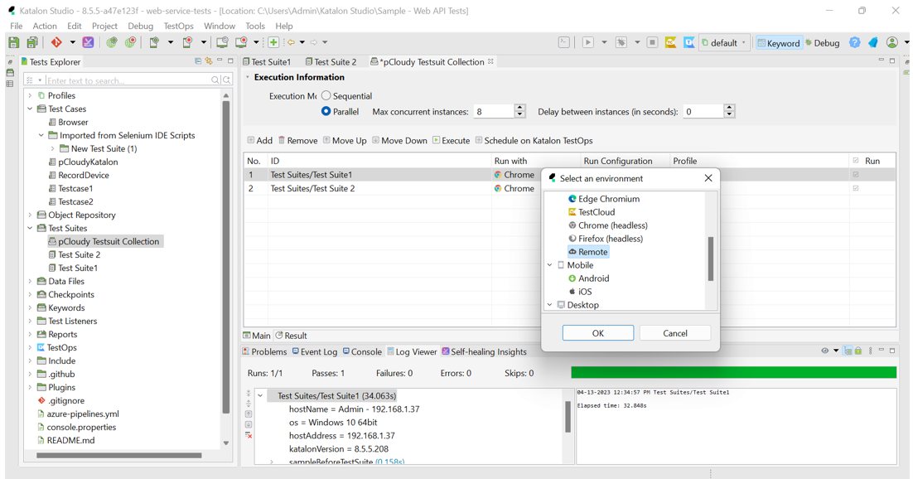This screenshot has height=479, width=913.
Task: Open the Help question mark icon
Action: point(854,42)
